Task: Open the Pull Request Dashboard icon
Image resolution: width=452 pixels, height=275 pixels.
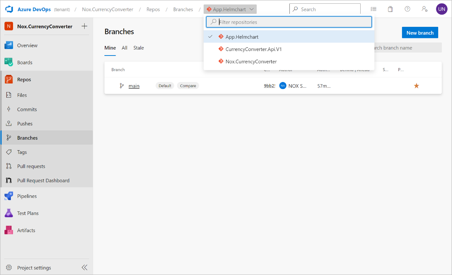Action: 9,180
